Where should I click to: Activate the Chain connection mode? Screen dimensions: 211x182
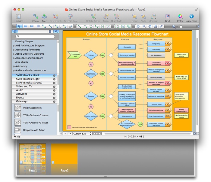click(35, 18)
